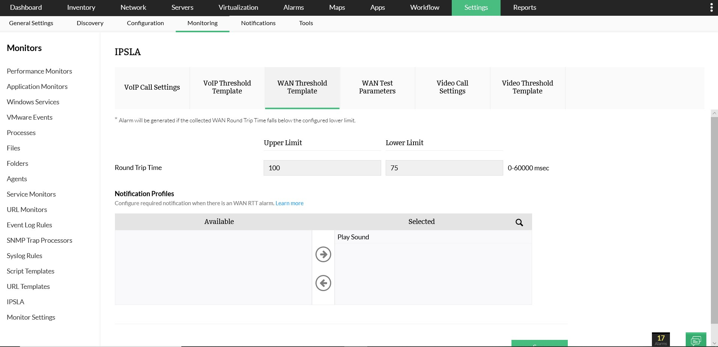Click the scrollbar up chevron
This screenshot has width=718, height=347.
tap(714, 113)
